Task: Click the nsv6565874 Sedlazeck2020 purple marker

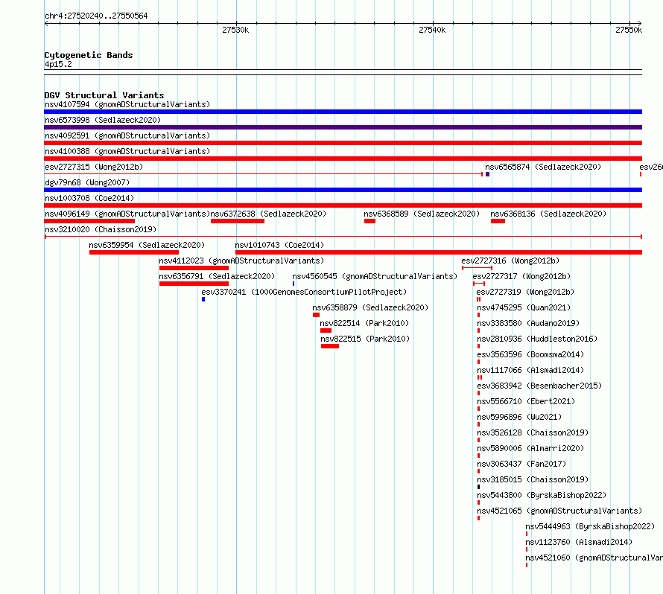Action: click(487, 174)
